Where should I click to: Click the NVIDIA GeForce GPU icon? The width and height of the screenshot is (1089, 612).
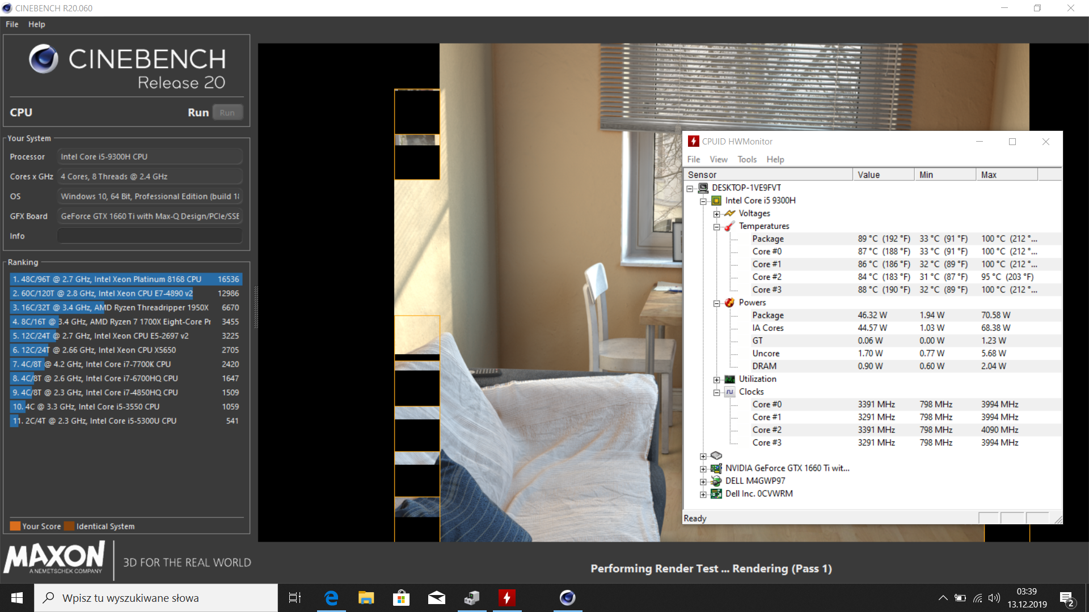(716, 468)
